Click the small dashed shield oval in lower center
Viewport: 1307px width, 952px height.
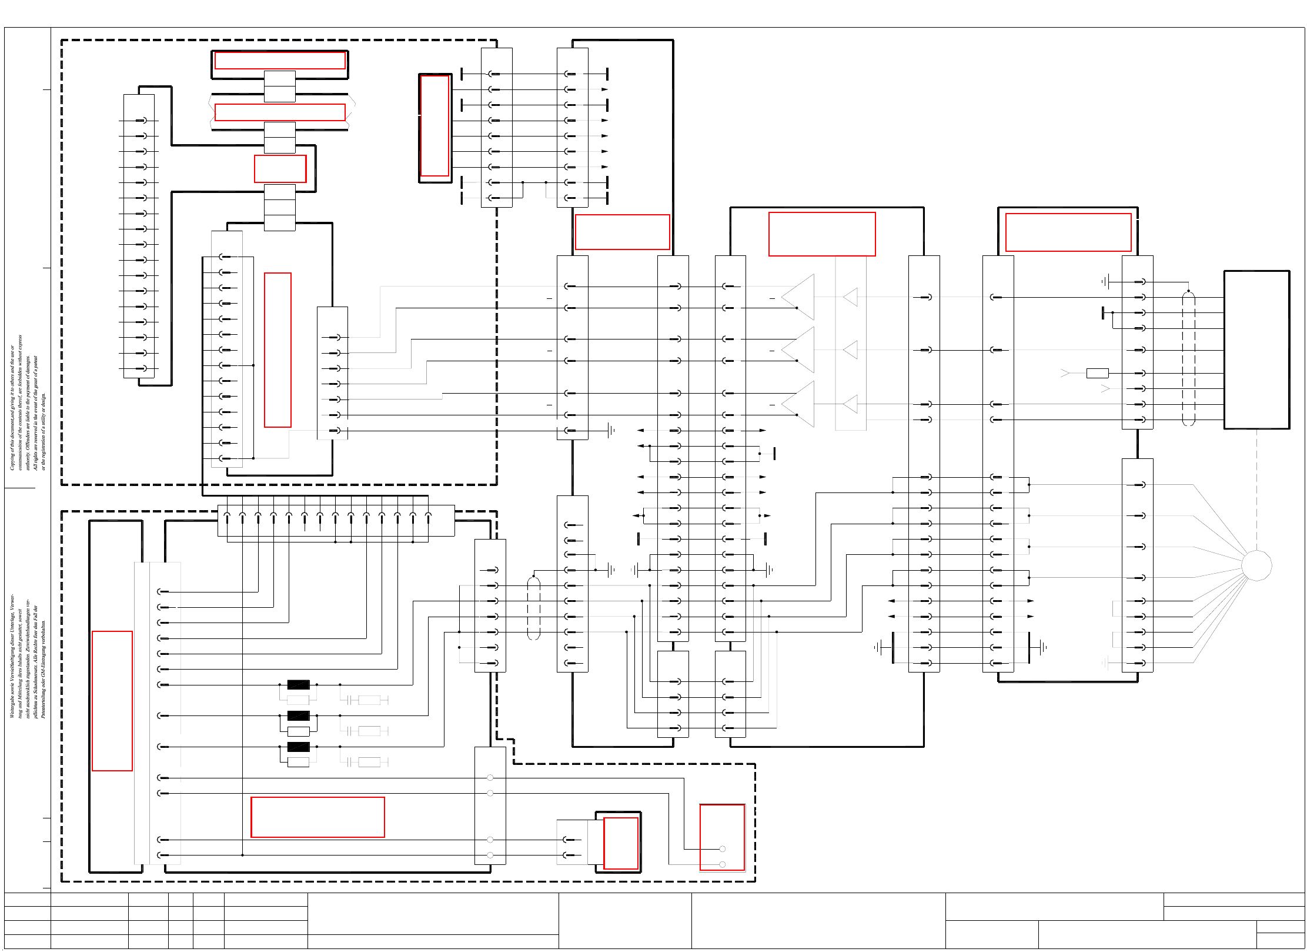tap(533, 608)
